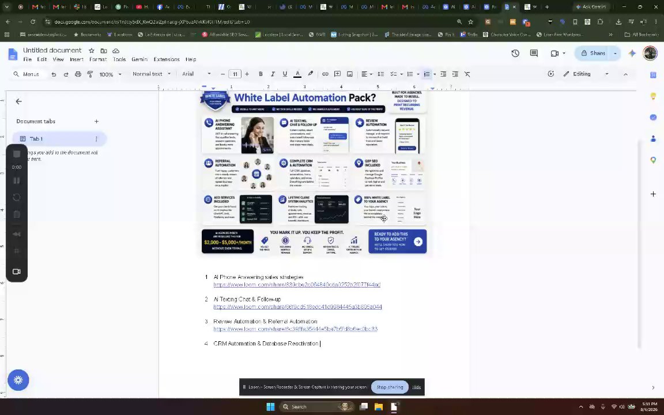Open Google Contacts in side panel
Viewport: 664px width, 415px height.
653,138
